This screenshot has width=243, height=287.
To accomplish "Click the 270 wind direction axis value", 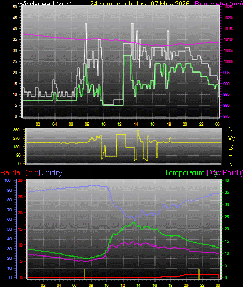I will click(x=16, y=138).
